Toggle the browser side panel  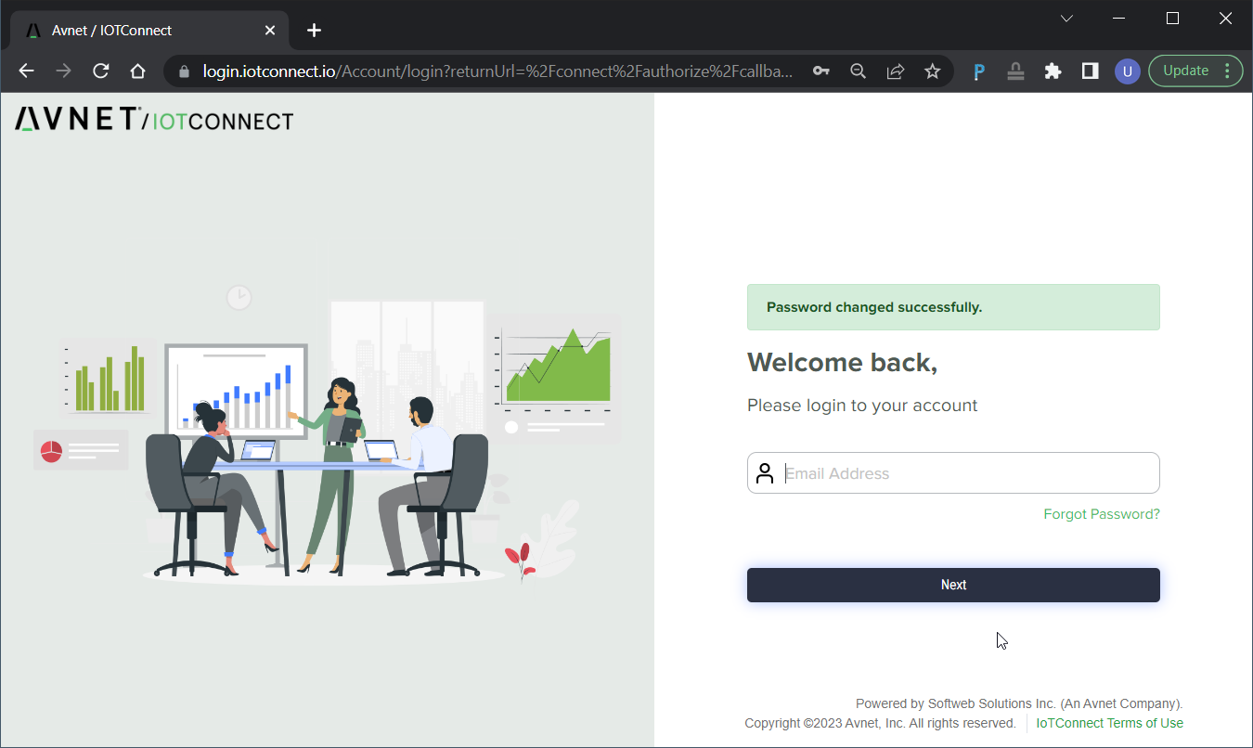[1090, 71]
